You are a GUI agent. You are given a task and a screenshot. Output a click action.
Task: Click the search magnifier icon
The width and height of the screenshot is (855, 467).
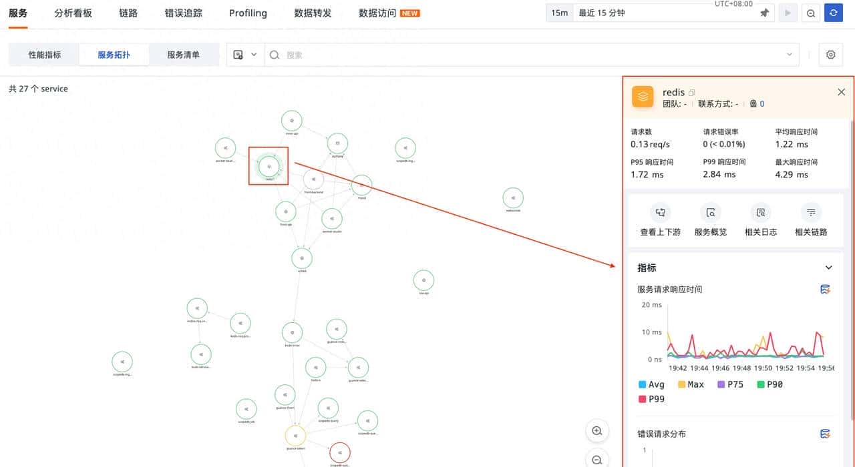275,55
